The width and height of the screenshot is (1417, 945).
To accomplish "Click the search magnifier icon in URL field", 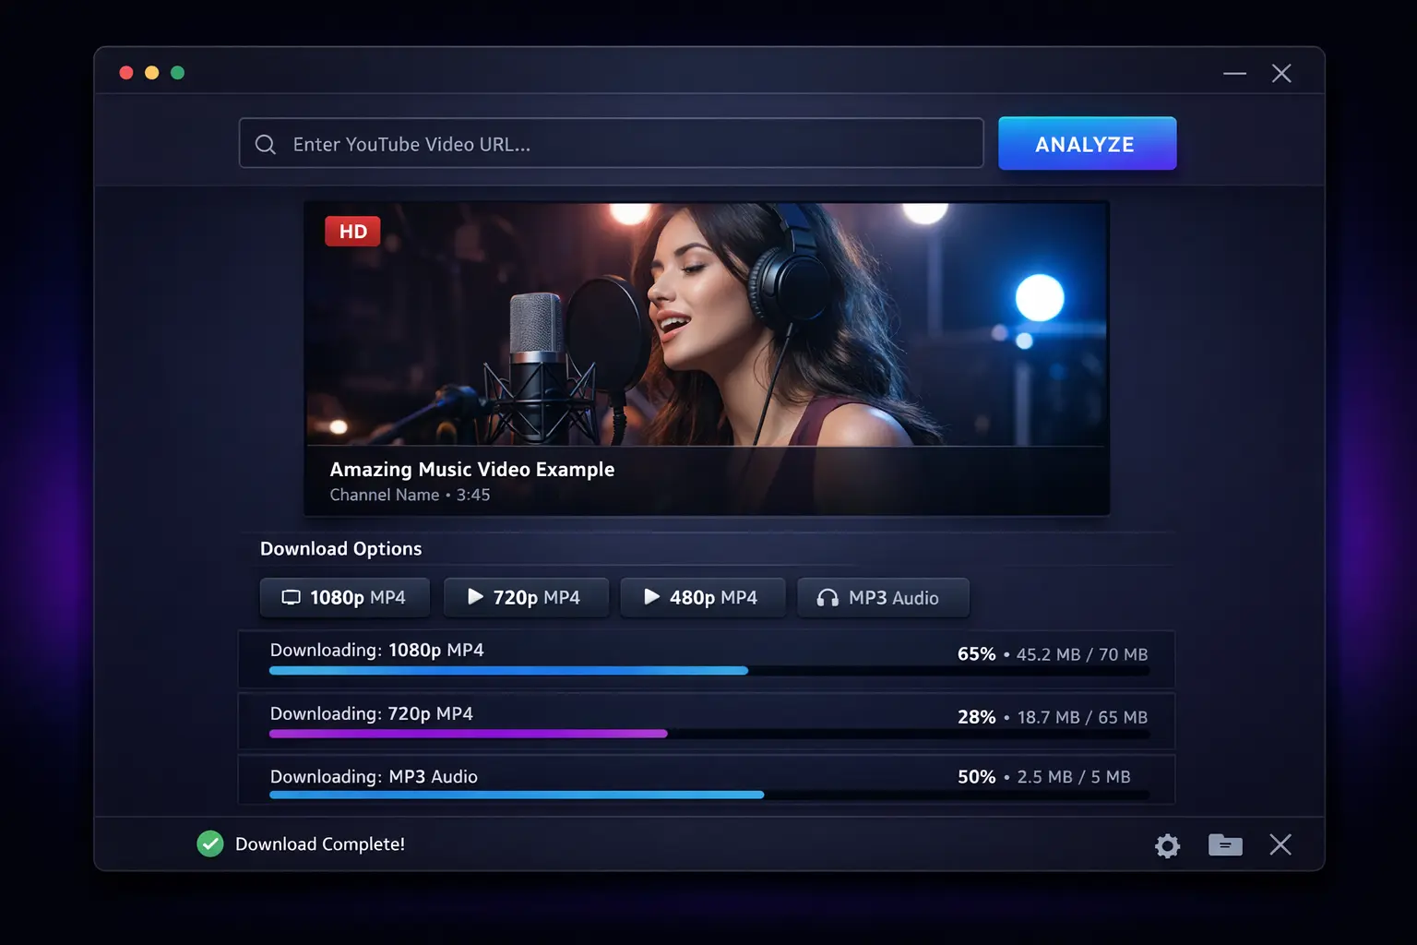I will click(266, 144).
